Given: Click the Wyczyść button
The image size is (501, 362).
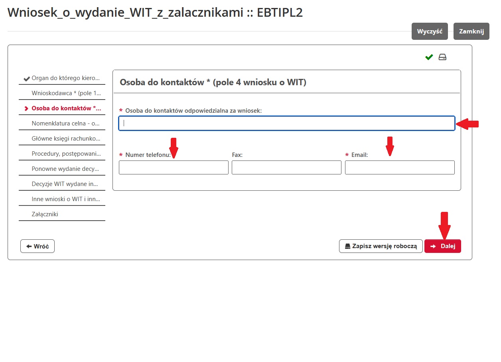Looking at the screenshot, I should coord(430,31).
